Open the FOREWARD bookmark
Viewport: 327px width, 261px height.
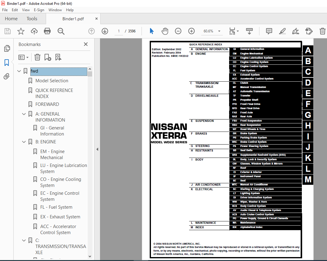[47, 104]
